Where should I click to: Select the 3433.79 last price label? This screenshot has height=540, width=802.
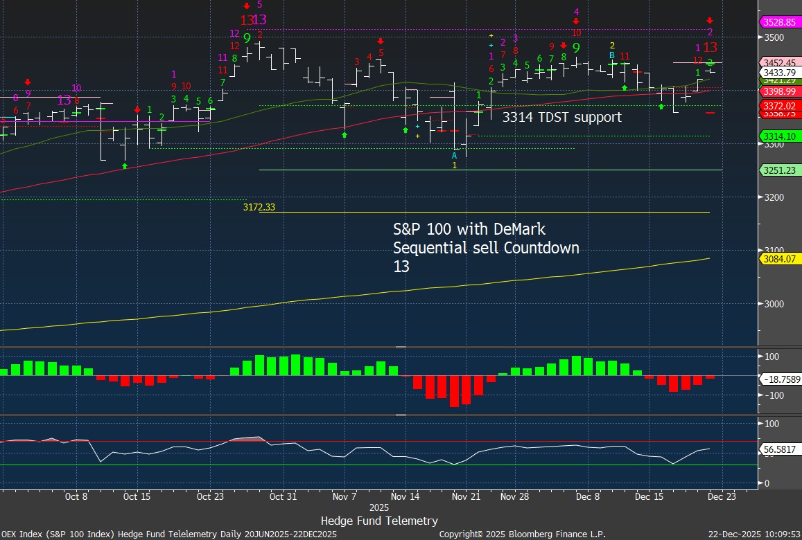[781, 72]
